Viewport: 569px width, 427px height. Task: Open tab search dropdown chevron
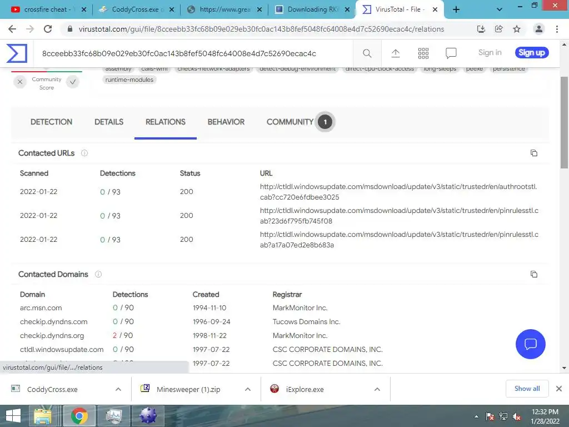tap(500, 10)
